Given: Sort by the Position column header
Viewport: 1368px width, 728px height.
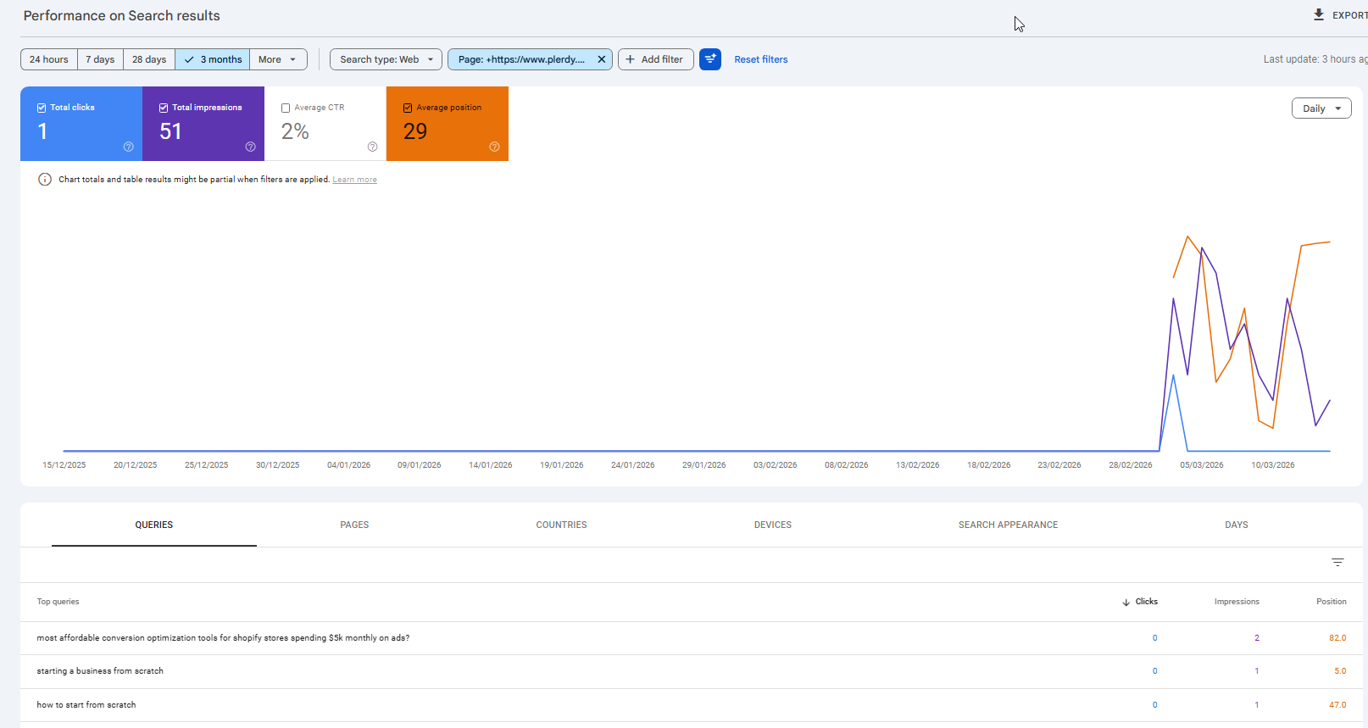Looking at the screenshot, I should click(1331, 602).
